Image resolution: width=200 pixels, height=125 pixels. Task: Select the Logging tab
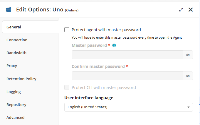coord(14,92)
